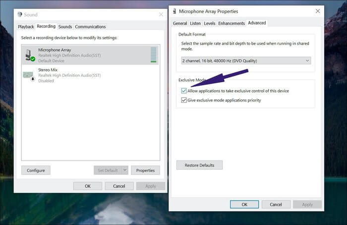Click the 'Disabled' status under Stereo Mix
The height and width of the screenshot is (225, 347).
(46, 81)
